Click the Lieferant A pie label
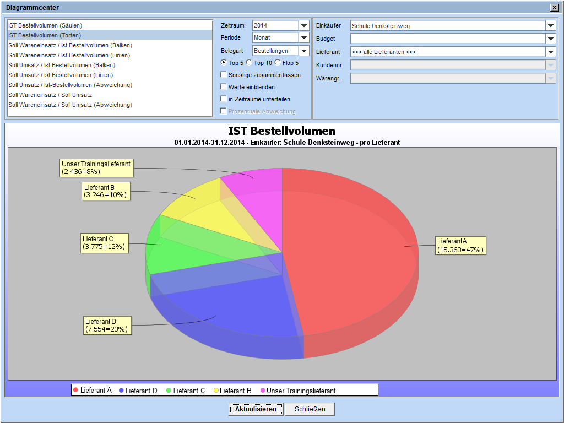The height and width of the screenshot is (423, 564). click(460, 246)
